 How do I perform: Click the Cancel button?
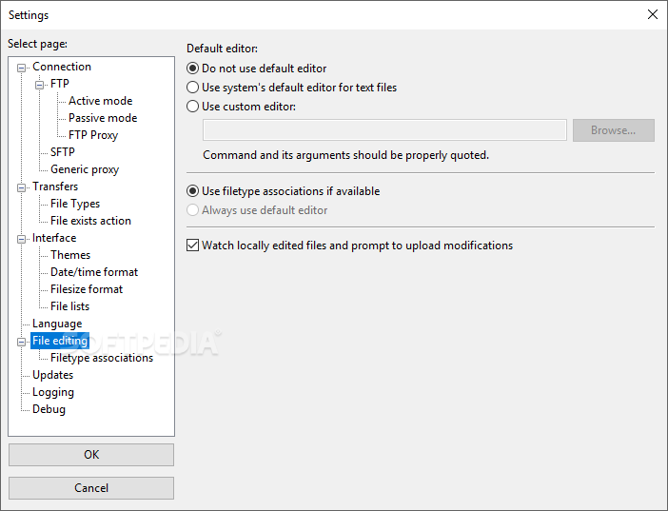point(91,488)
